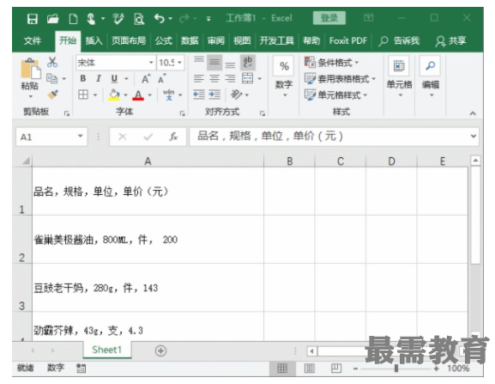
Task: Click the Decrease Indent icon
Action: pos(199,94)
